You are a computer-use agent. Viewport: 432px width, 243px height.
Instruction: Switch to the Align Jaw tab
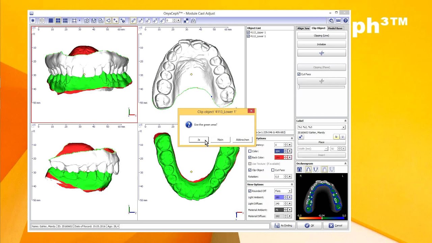coord(303,28)
